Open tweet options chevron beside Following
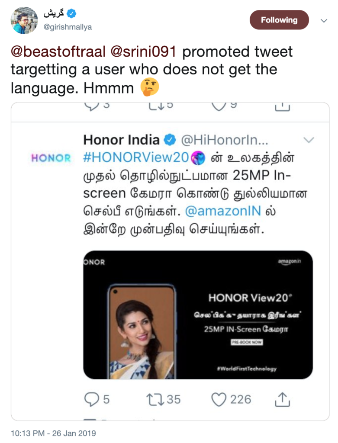 [x=324, y=20]
